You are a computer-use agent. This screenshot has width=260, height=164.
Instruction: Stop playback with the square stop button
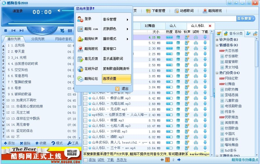[6, 30]
